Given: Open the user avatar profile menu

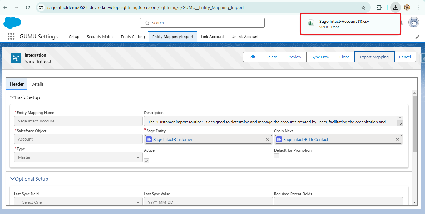Looking at the screenshot, I should (x=414, y=23).
